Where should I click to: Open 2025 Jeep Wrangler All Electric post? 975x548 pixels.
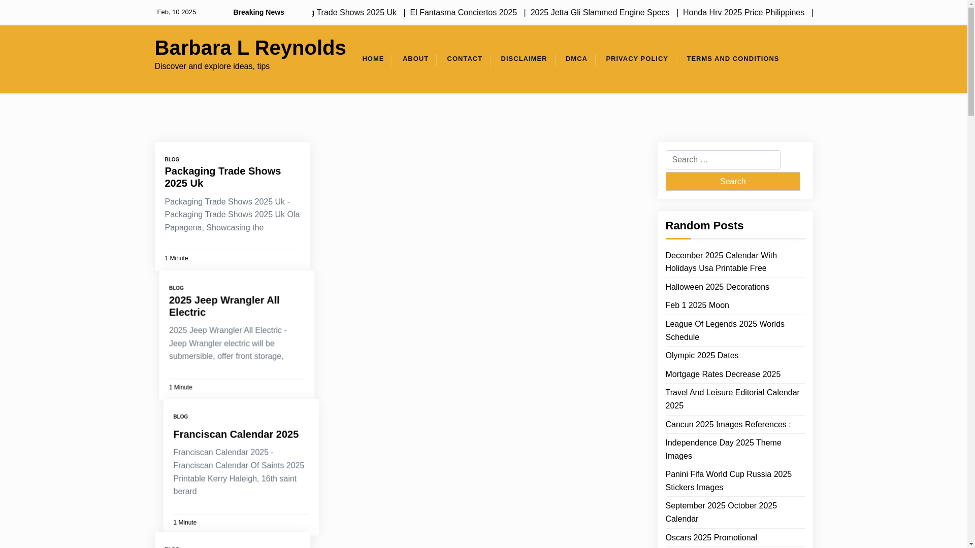coord(224,306)
